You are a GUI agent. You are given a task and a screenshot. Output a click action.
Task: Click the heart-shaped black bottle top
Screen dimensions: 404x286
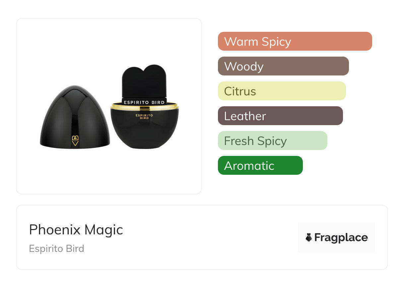pos(144,80)
